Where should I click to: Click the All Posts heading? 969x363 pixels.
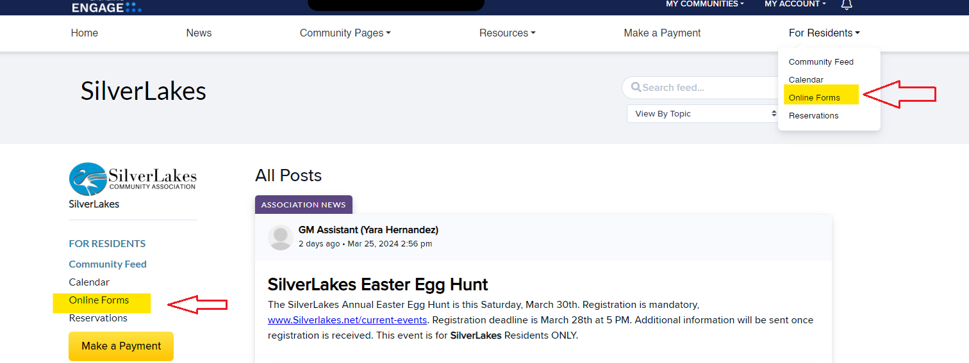click(x=288, y=175)
